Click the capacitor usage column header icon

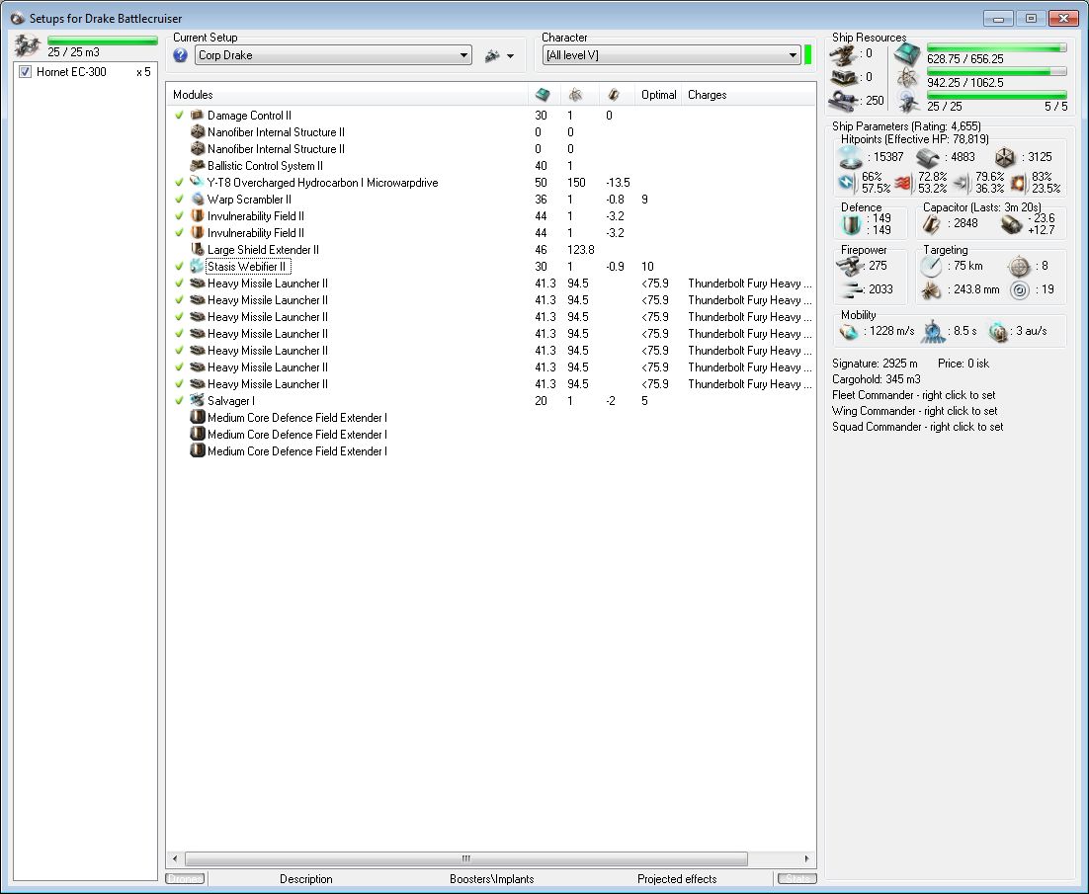[x=613, y=95]
